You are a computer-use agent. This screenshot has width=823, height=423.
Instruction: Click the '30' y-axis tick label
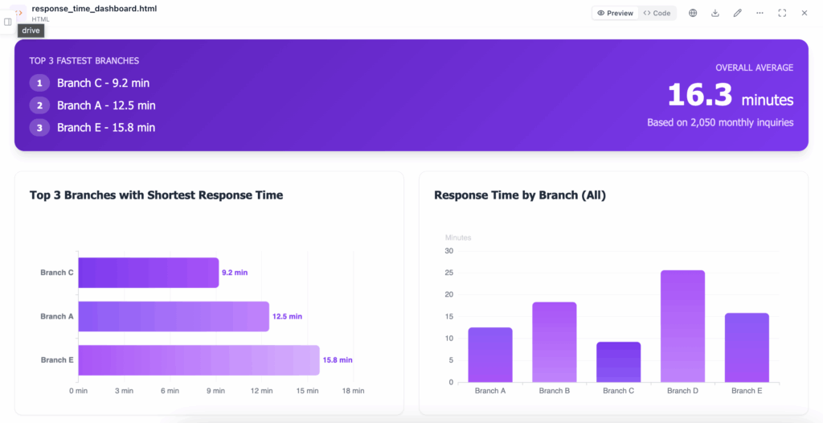click(x=448, y=251)
